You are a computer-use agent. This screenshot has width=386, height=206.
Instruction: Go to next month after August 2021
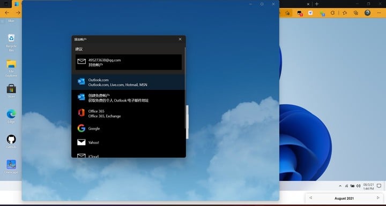tap(378, 198)
